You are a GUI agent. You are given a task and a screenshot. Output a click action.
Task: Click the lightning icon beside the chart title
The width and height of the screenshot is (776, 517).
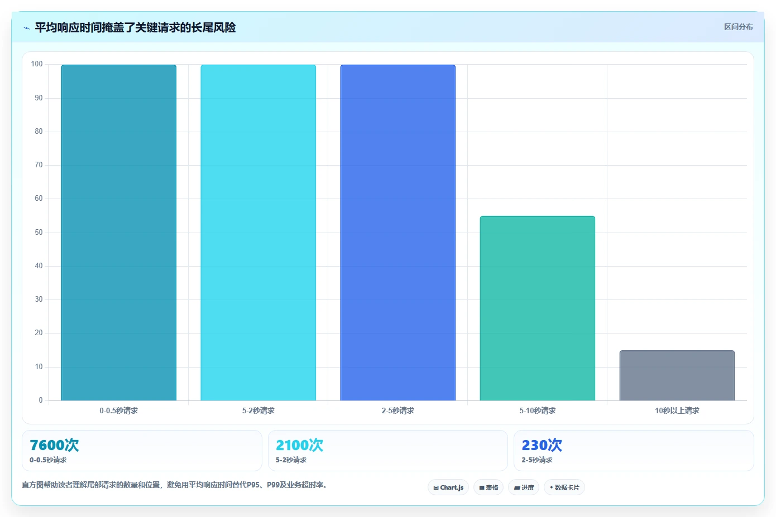26,28
